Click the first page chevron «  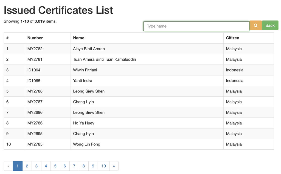pos(8,166)
